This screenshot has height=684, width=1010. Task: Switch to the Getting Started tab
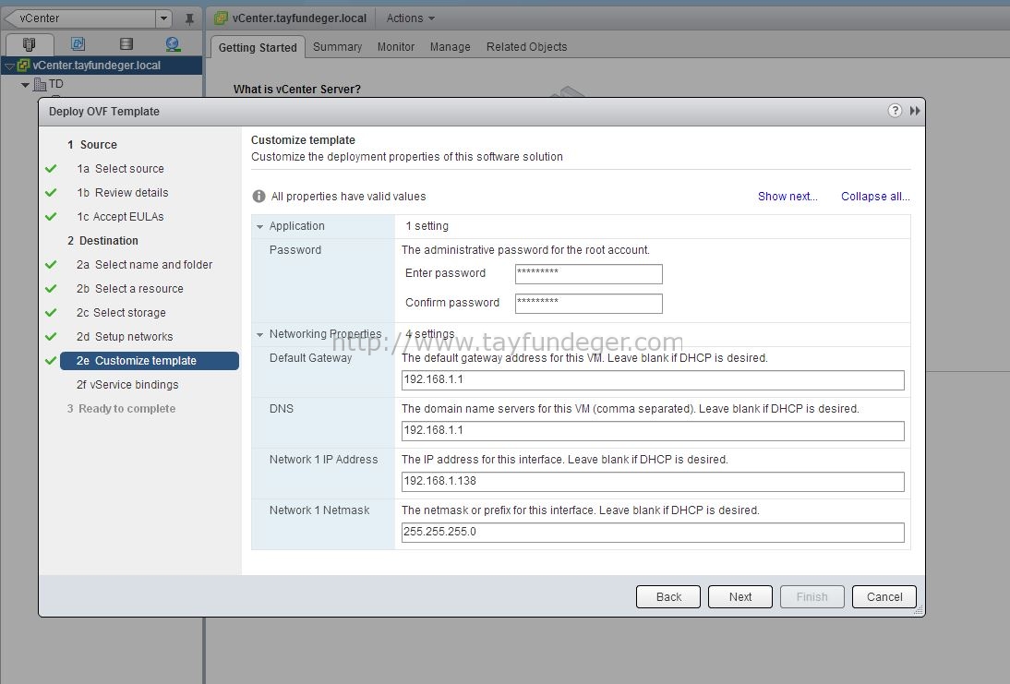258,47
